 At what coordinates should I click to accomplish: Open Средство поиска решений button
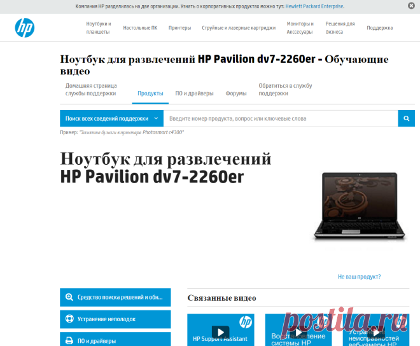point(115,297)
